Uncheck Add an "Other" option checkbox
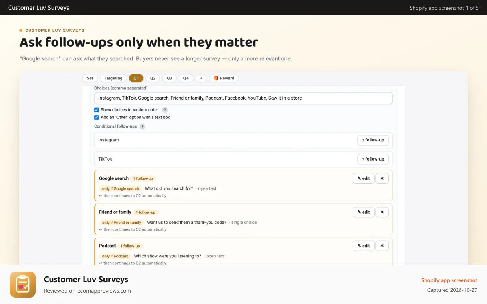Image resolution: width=487 pixels, height=304 pixels. [97, 117]
